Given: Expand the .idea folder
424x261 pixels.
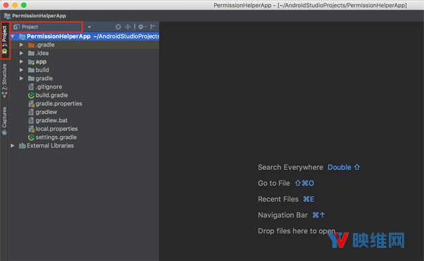Looking at the screenshot, I should point(21,53).
